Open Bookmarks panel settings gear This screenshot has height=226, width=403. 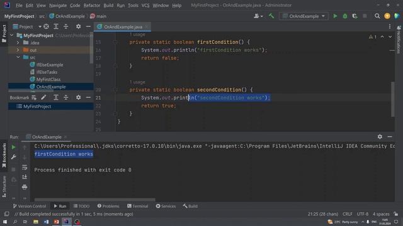(78, 97)
